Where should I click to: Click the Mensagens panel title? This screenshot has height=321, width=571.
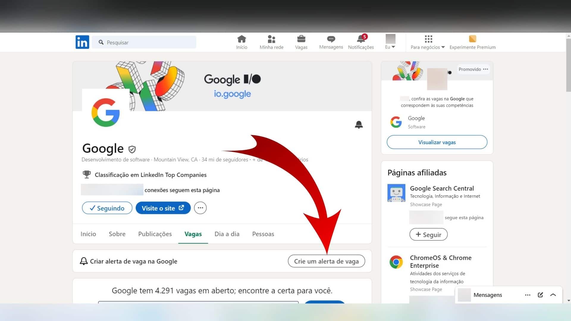click(488, 295)
